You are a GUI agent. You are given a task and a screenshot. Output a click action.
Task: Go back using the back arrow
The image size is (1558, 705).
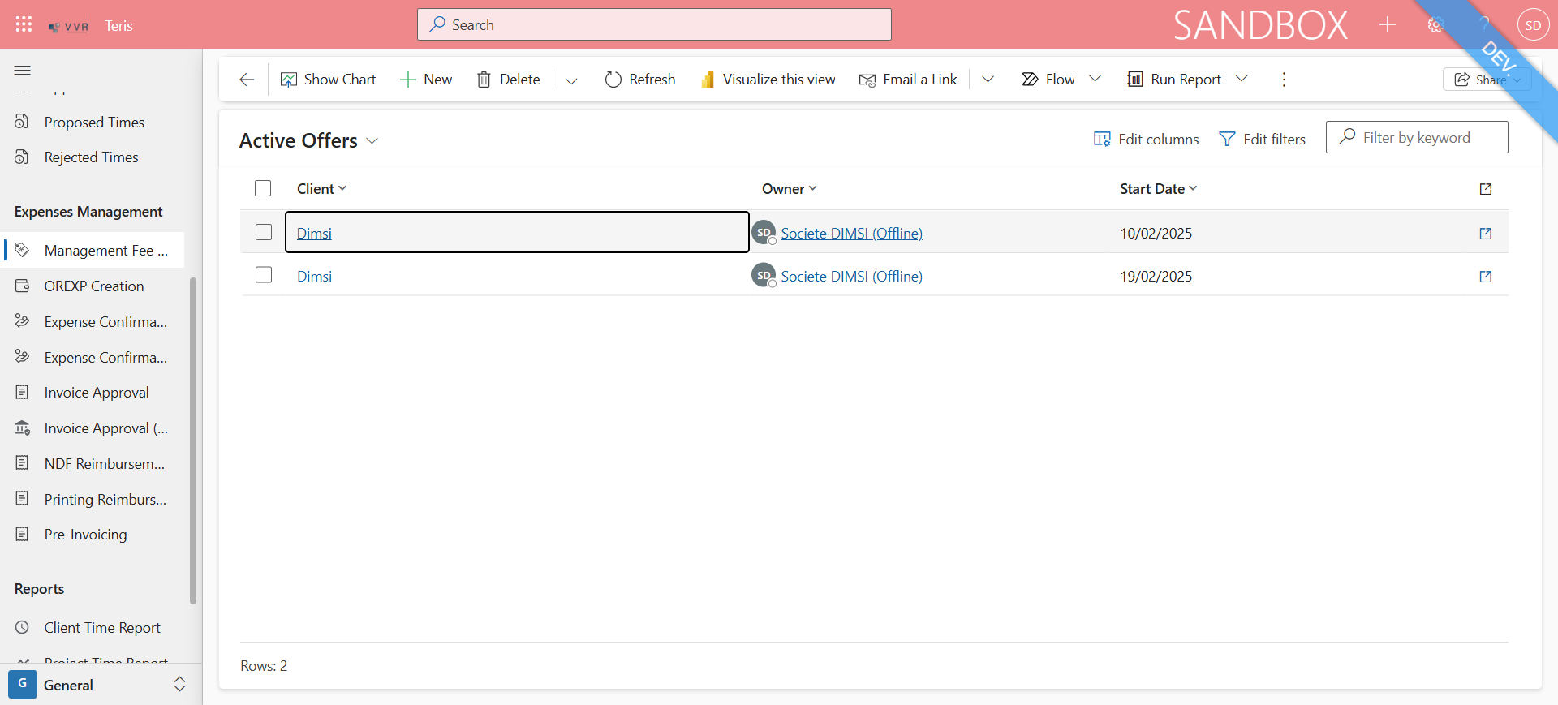tap(247, 80)
